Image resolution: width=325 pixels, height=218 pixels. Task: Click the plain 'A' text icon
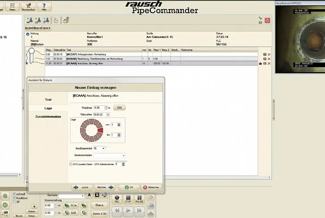89,195
